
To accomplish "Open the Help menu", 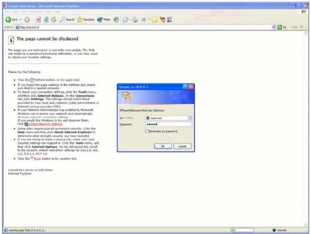I will coord(57,12).
